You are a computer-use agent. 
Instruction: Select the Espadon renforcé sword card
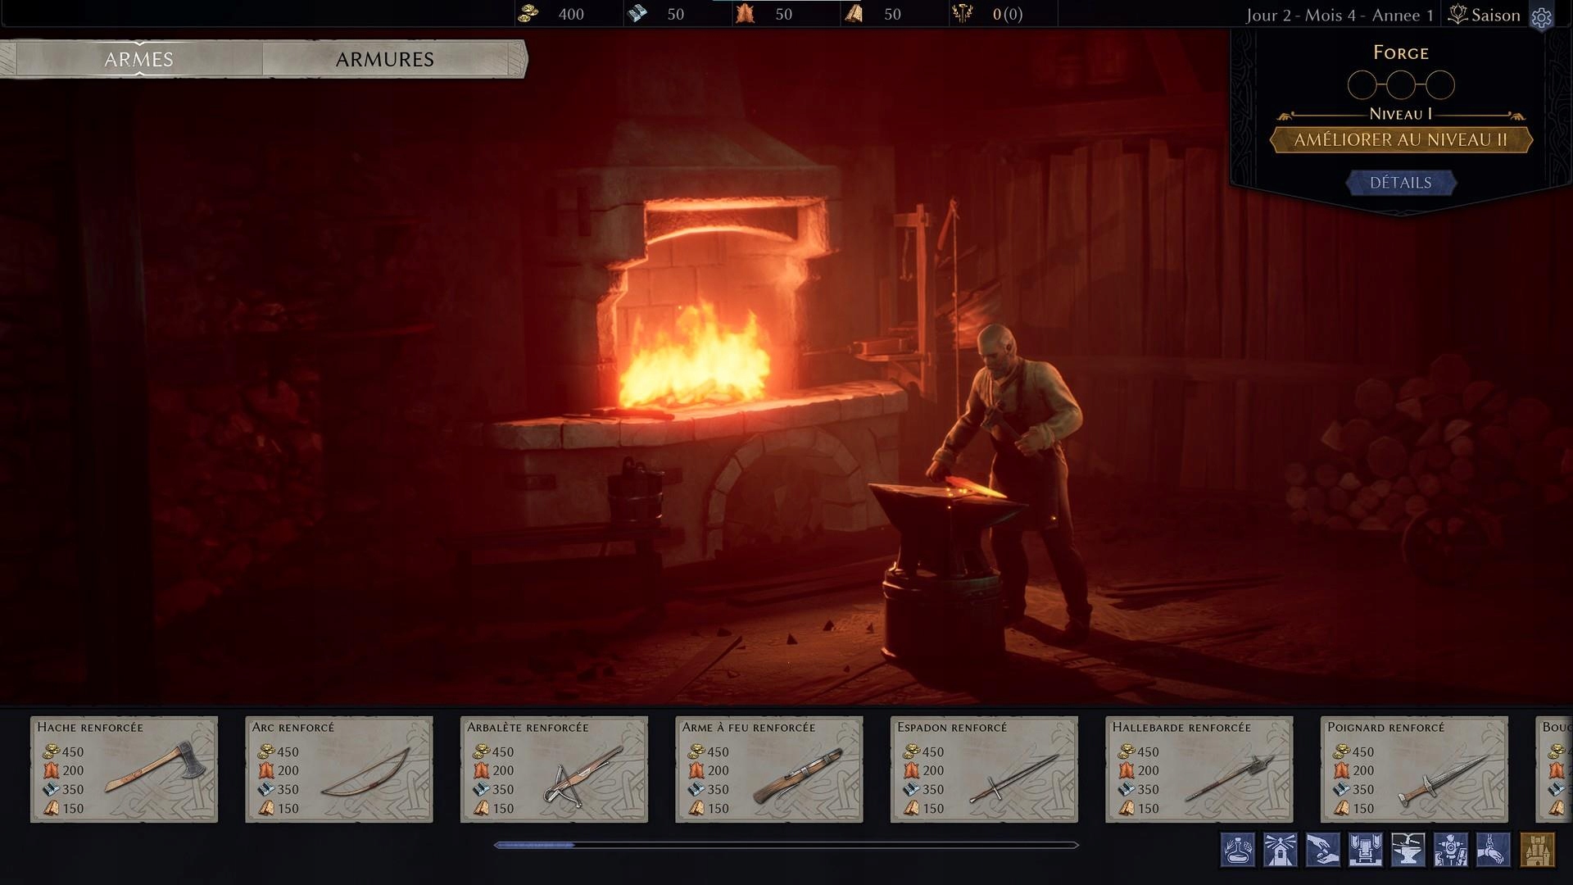pyautogui.click(x=984, y=769)
